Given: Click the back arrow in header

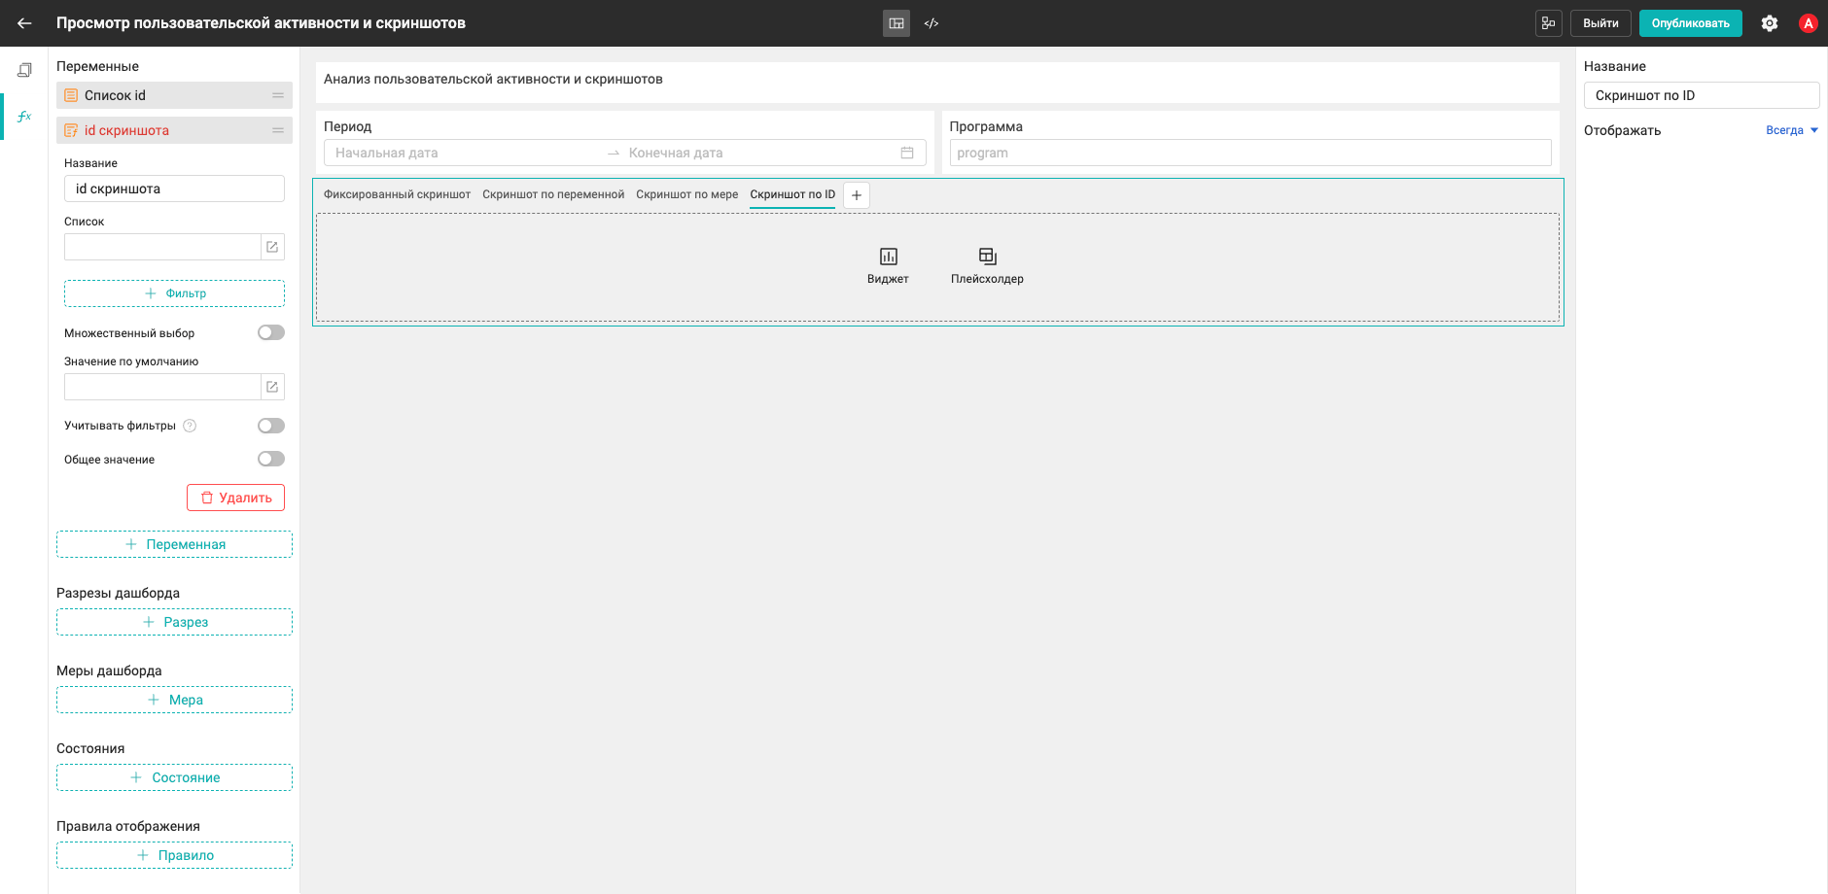Looking at the screenshot, I should pyautogui.click(x=24, y=23).
